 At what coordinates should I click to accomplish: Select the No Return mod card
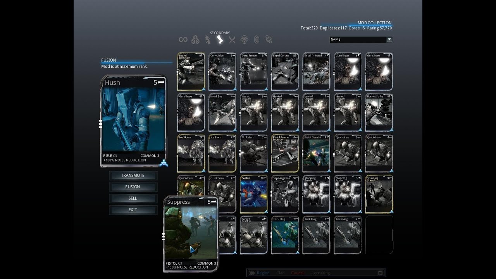click(254, 153)
